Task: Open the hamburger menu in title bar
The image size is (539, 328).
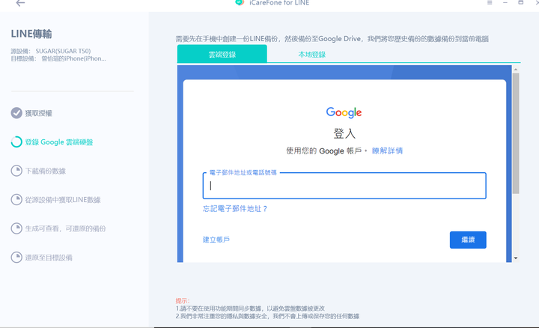Action: 490,2
